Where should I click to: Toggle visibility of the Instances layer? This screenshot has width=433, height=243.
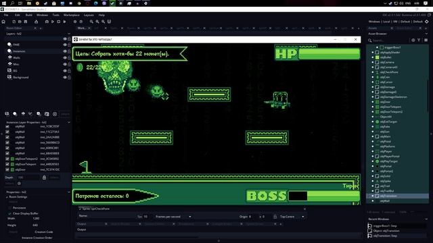[x=65, y=51]
